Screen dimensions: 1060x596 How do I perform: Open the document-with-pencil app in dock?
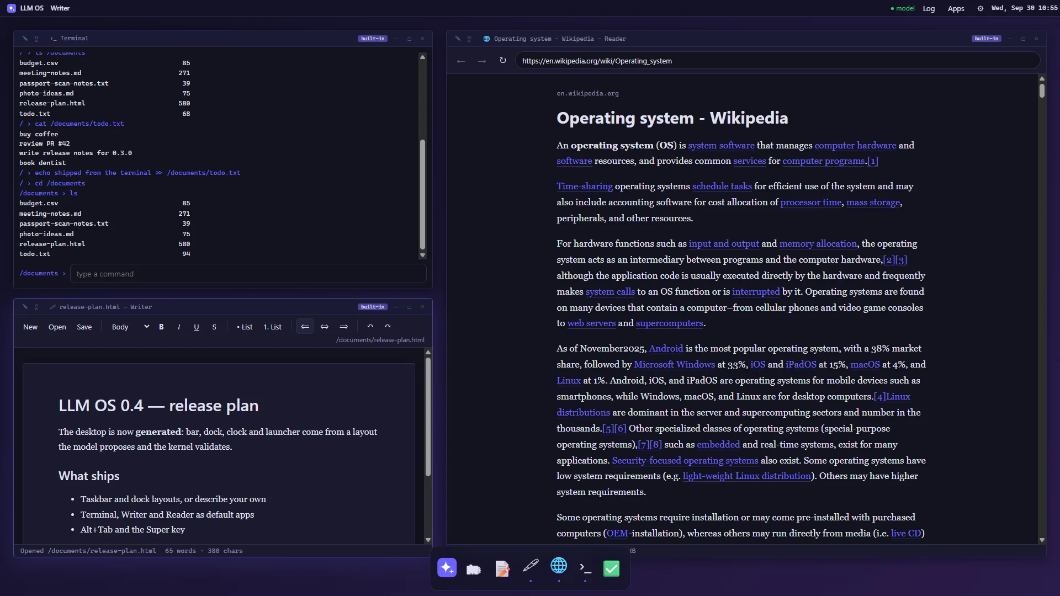pyautogui.click(x=502, y=568)
